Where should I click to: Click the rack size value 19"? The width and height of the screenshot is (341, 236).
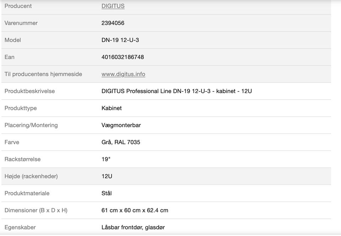point(106,159)
